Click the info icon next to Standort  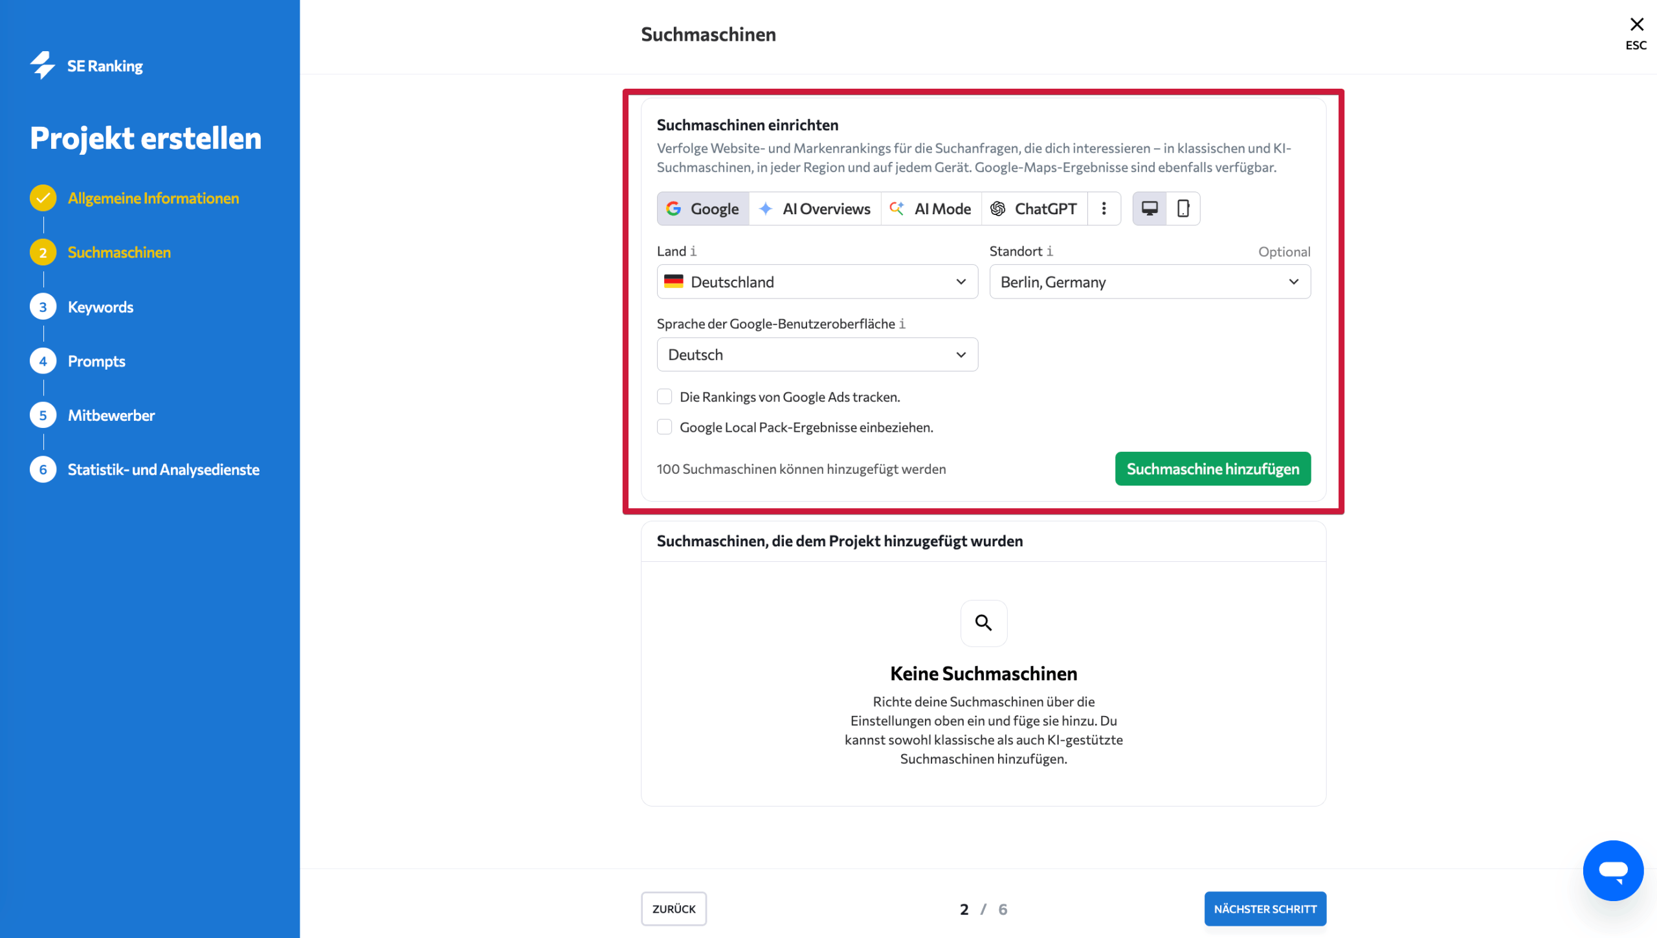coord(1050,251)
